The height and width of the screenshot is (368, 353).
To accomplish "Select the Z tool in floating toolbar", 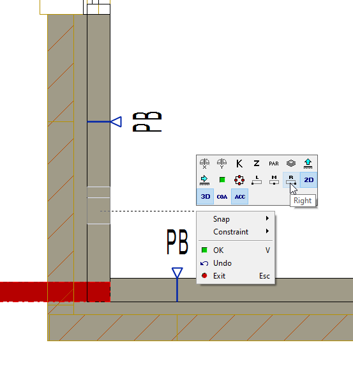I will tap(257, 164).
